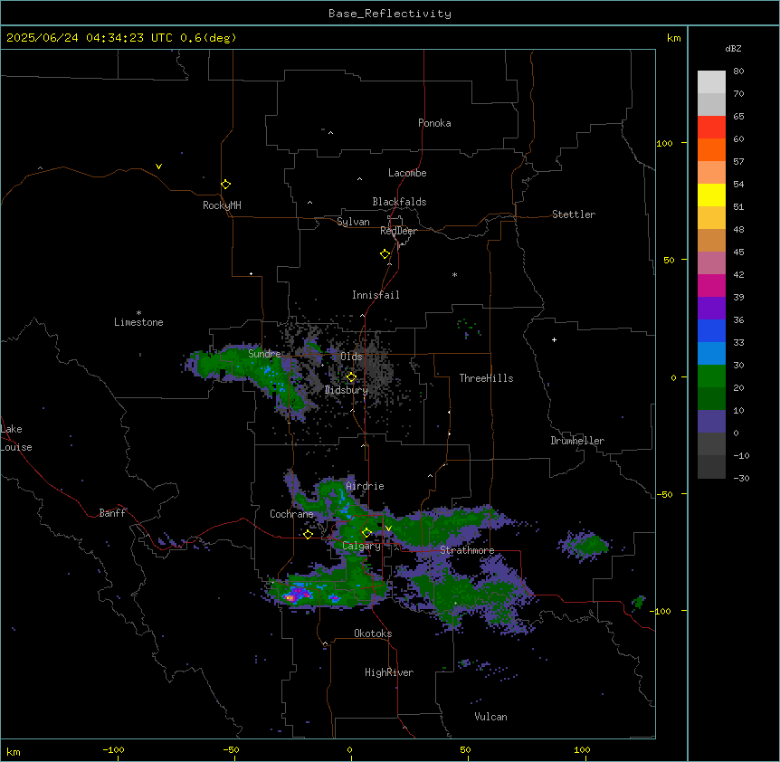
Task: Click the 100 tick on bottom axis
Action: click(x=582, y=750)
